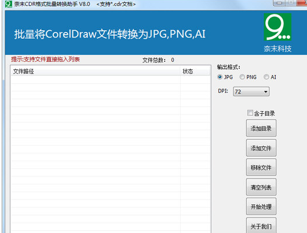Screen dimensions: 307x233
Task: Click the green 奈末科技 logo
Action: [277, 27]
